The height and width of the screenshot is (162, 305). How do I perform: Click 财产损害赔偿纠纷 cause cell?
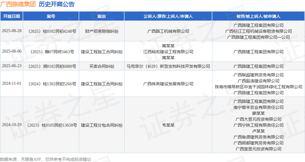102,31
